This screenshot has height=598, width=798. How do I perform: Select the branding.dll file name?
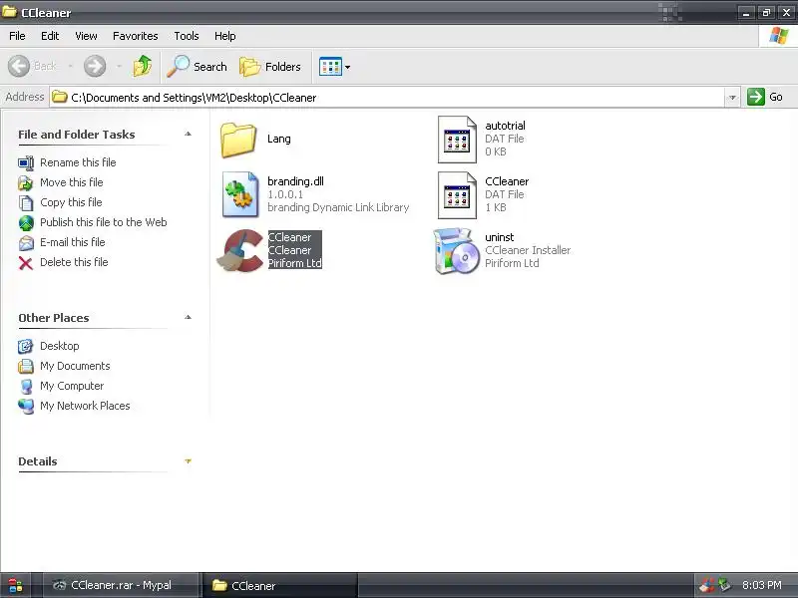(x=295, y=181)
